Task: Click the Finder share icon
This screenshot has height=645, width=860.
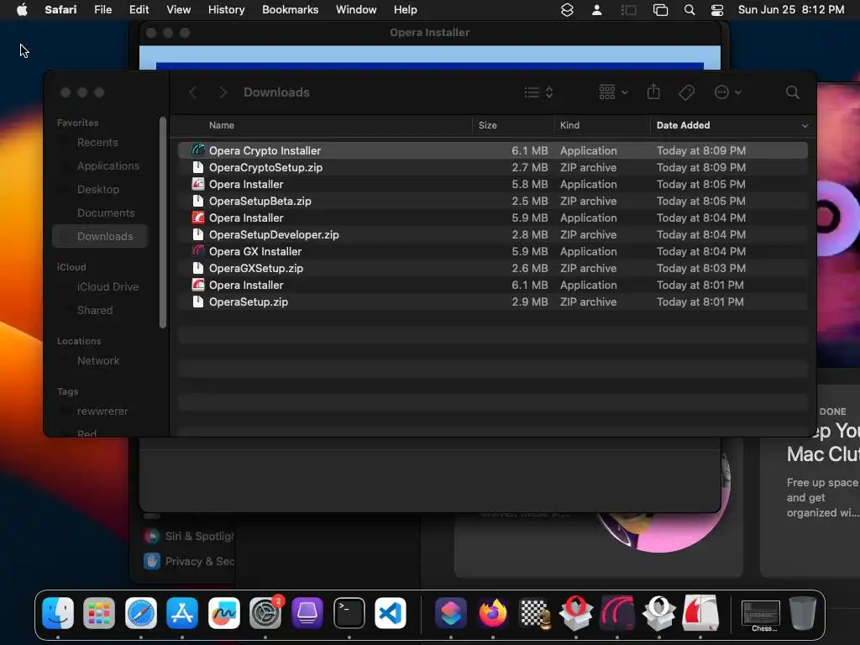Action: click(653, 92)
